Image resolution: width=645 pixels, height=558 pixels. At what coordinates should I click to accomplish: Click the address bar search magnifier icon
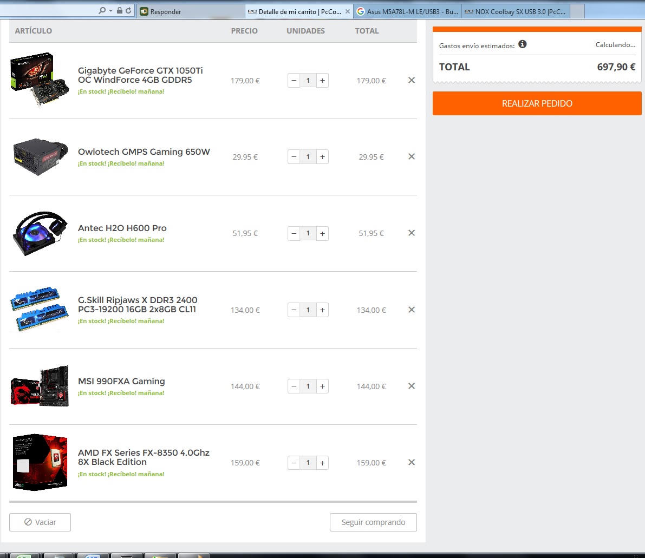point(102,11)
